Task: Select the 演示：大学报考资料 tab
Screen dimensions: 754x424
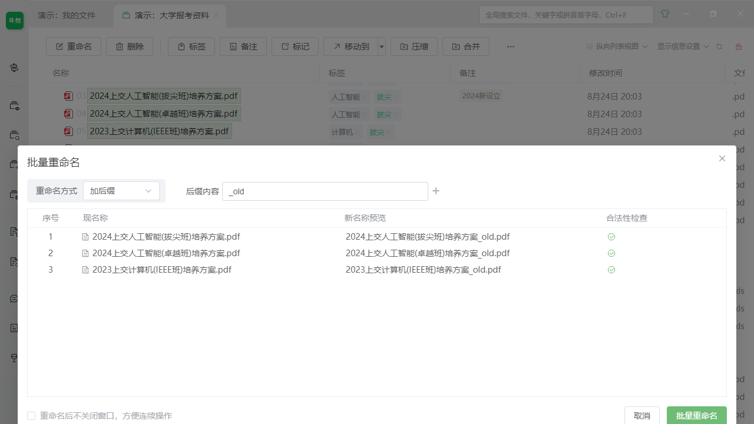Action: (170, 16)
